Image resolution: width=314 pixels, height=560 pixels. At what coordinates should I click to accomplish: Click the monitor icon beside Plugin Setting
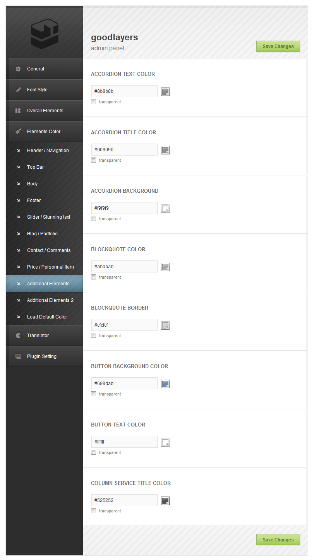click(x=18, y=356)
